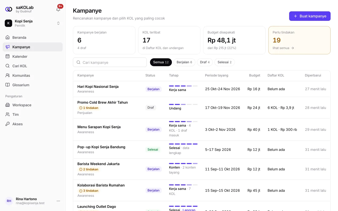
Task: Select the Semua 12 filter tab
Action: point(161,62)
